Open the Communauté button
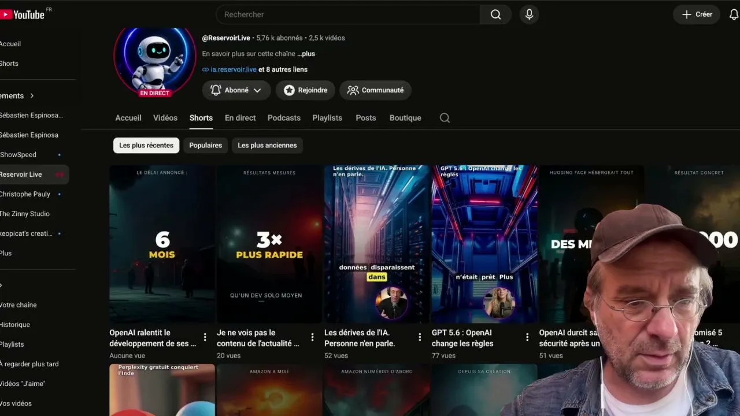Image resolution: width=740 pixels, height=416 pixels. pos(376,90)
